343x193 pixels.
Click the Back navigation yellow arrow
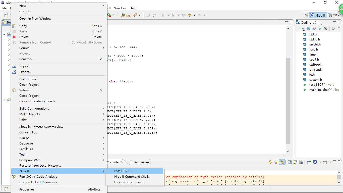pos(190,15)
